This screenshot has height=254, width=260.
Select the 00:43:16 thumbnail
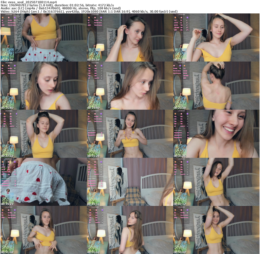(x=130, y=182)
